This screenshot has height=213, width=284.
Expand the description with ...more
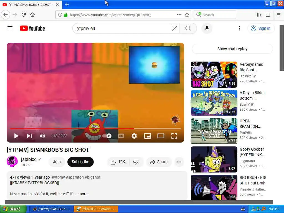pos(81,194)
